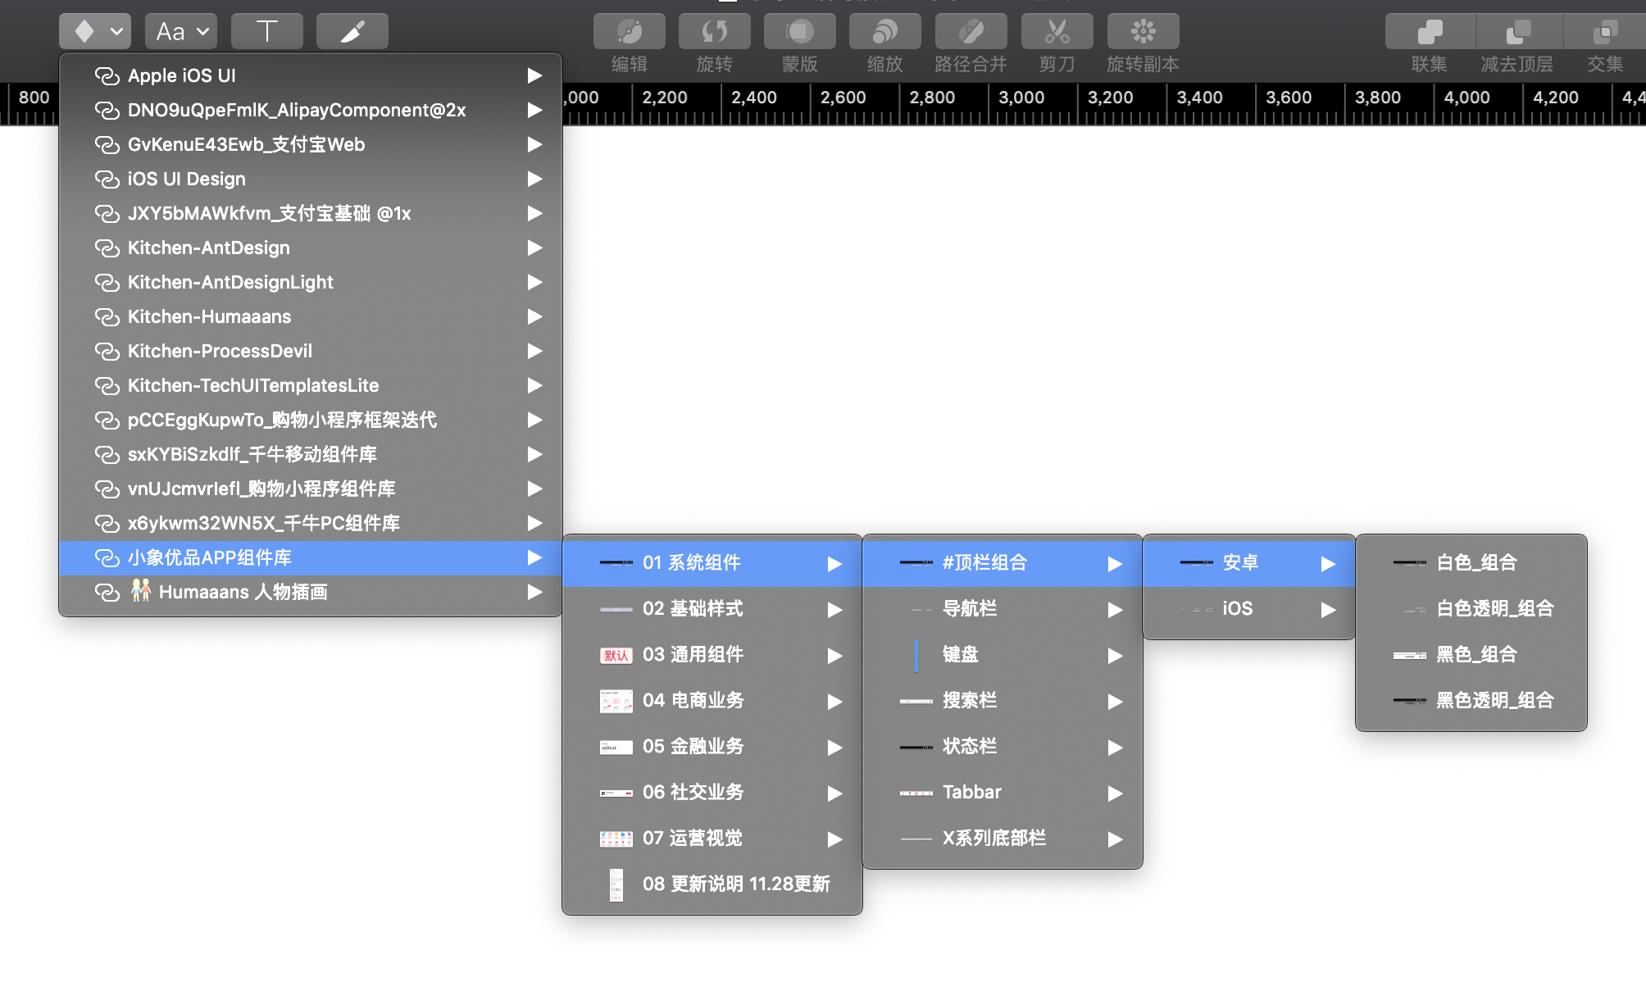This screenshot has height=982, width=1646.
Task: Select the Pencil drawing tool
Action: tap(352, 31)
